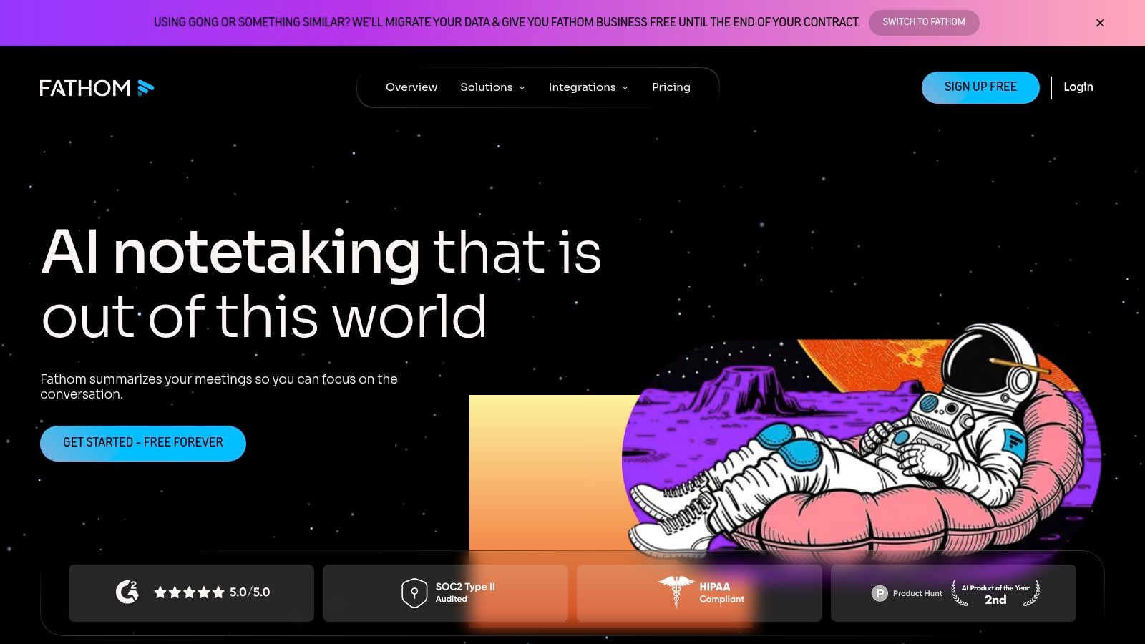Click the SOC2 shield icon
The height and width of the screenshot is (644, 1145).
414,593
